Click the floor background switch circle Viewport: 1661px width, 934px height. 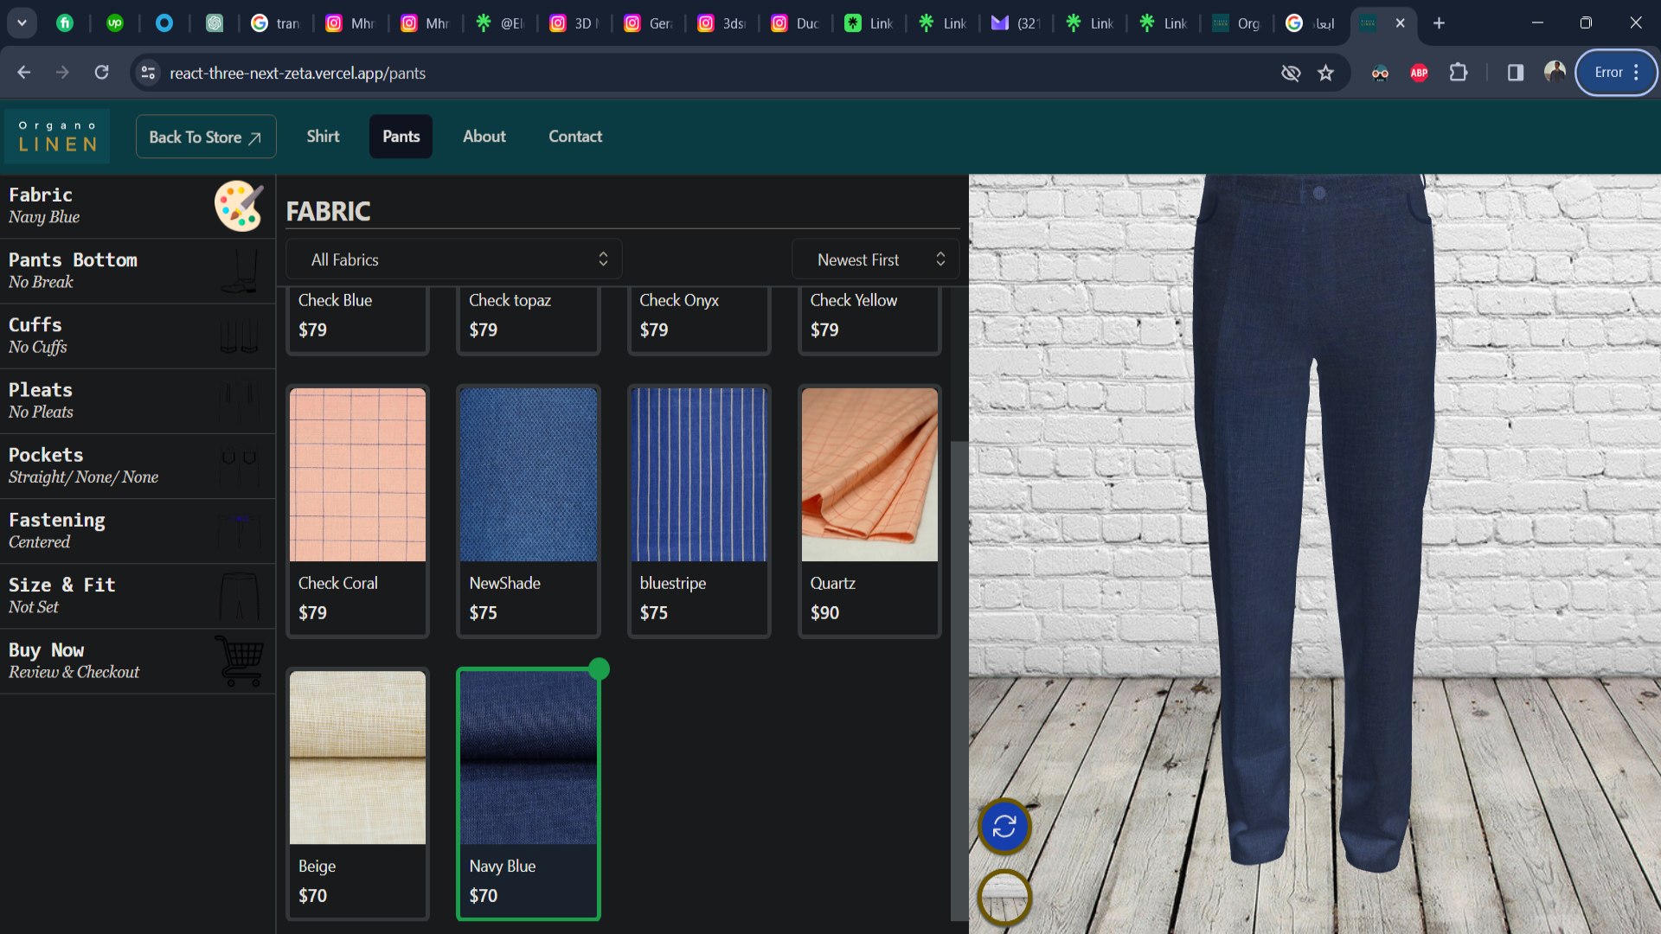click(x=1004, y=898)
